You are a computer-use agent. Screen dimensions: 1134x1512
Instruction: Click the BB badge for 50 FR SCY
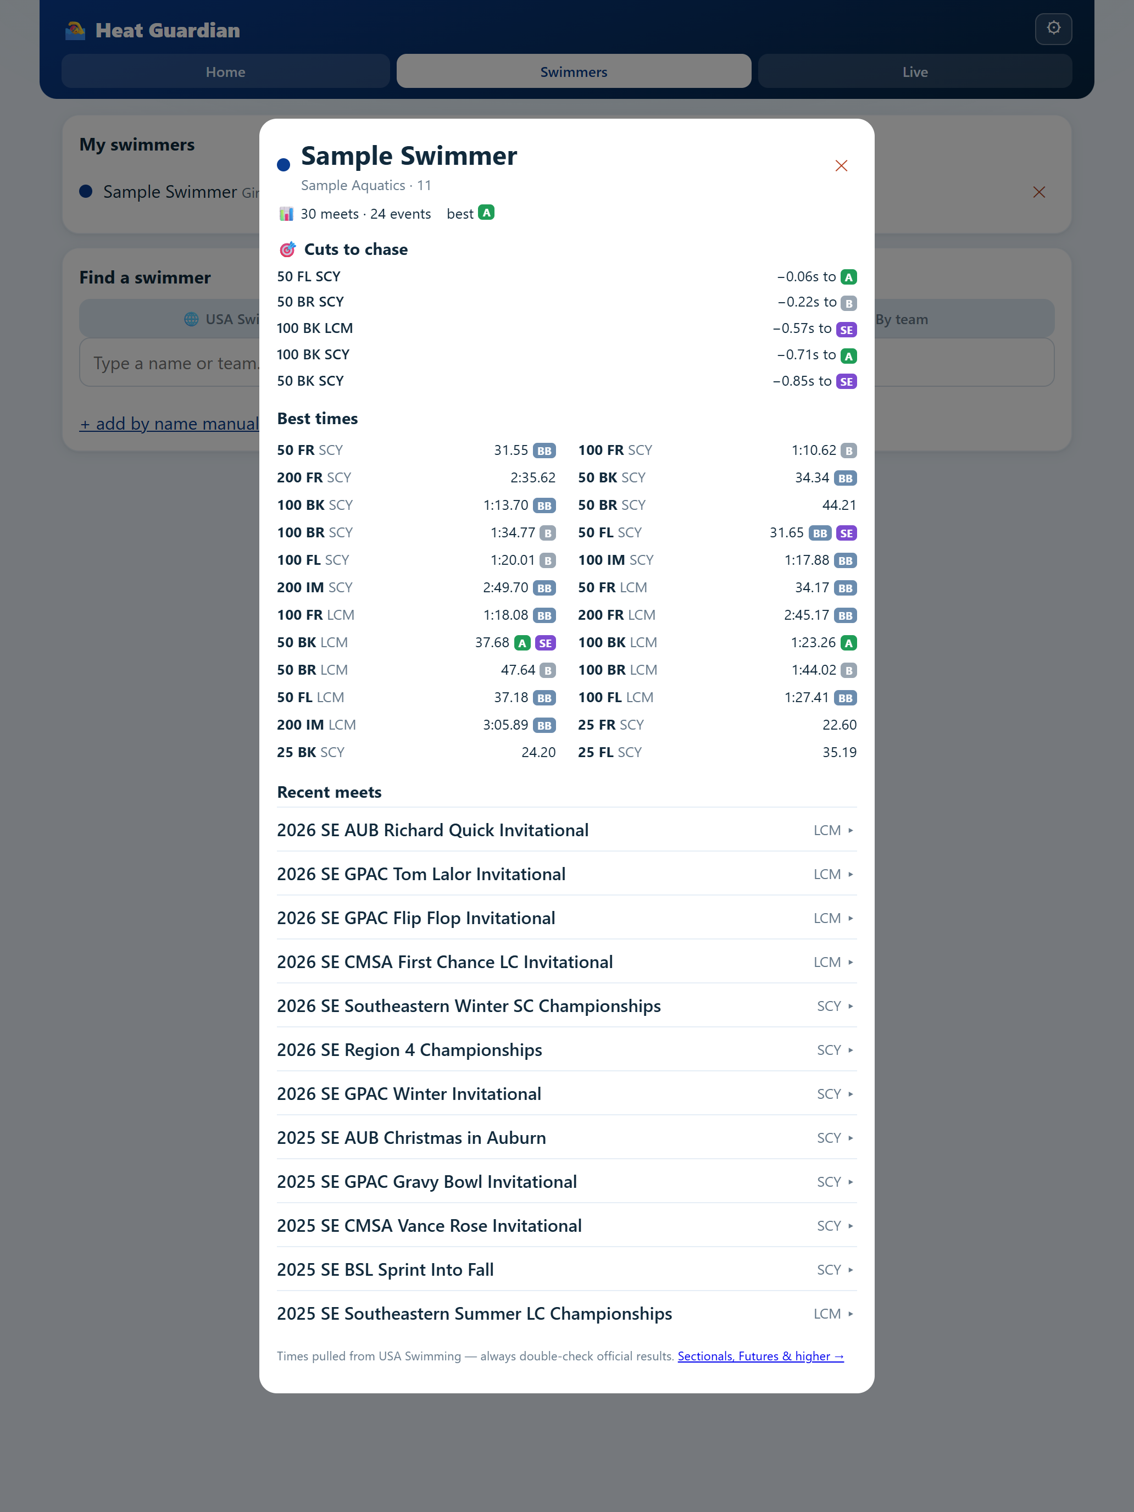point(544,451)
